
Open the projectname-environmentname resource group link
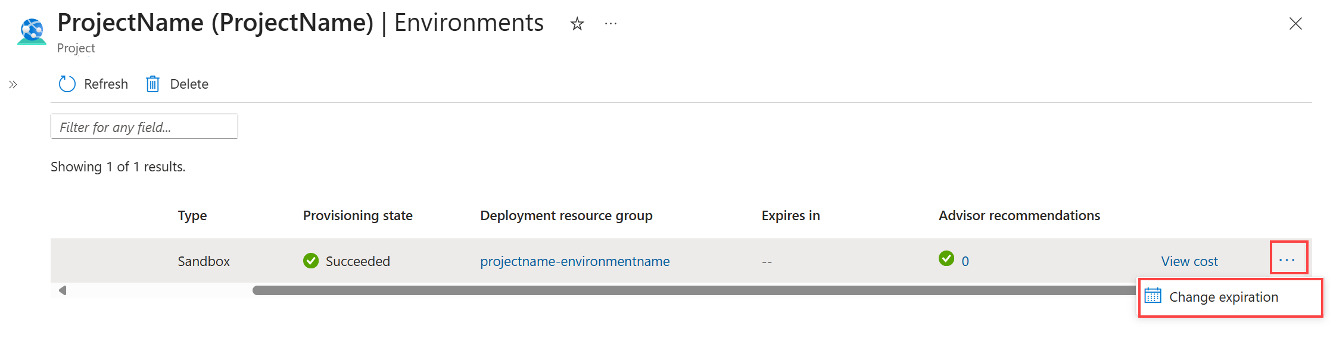(575, 261)
